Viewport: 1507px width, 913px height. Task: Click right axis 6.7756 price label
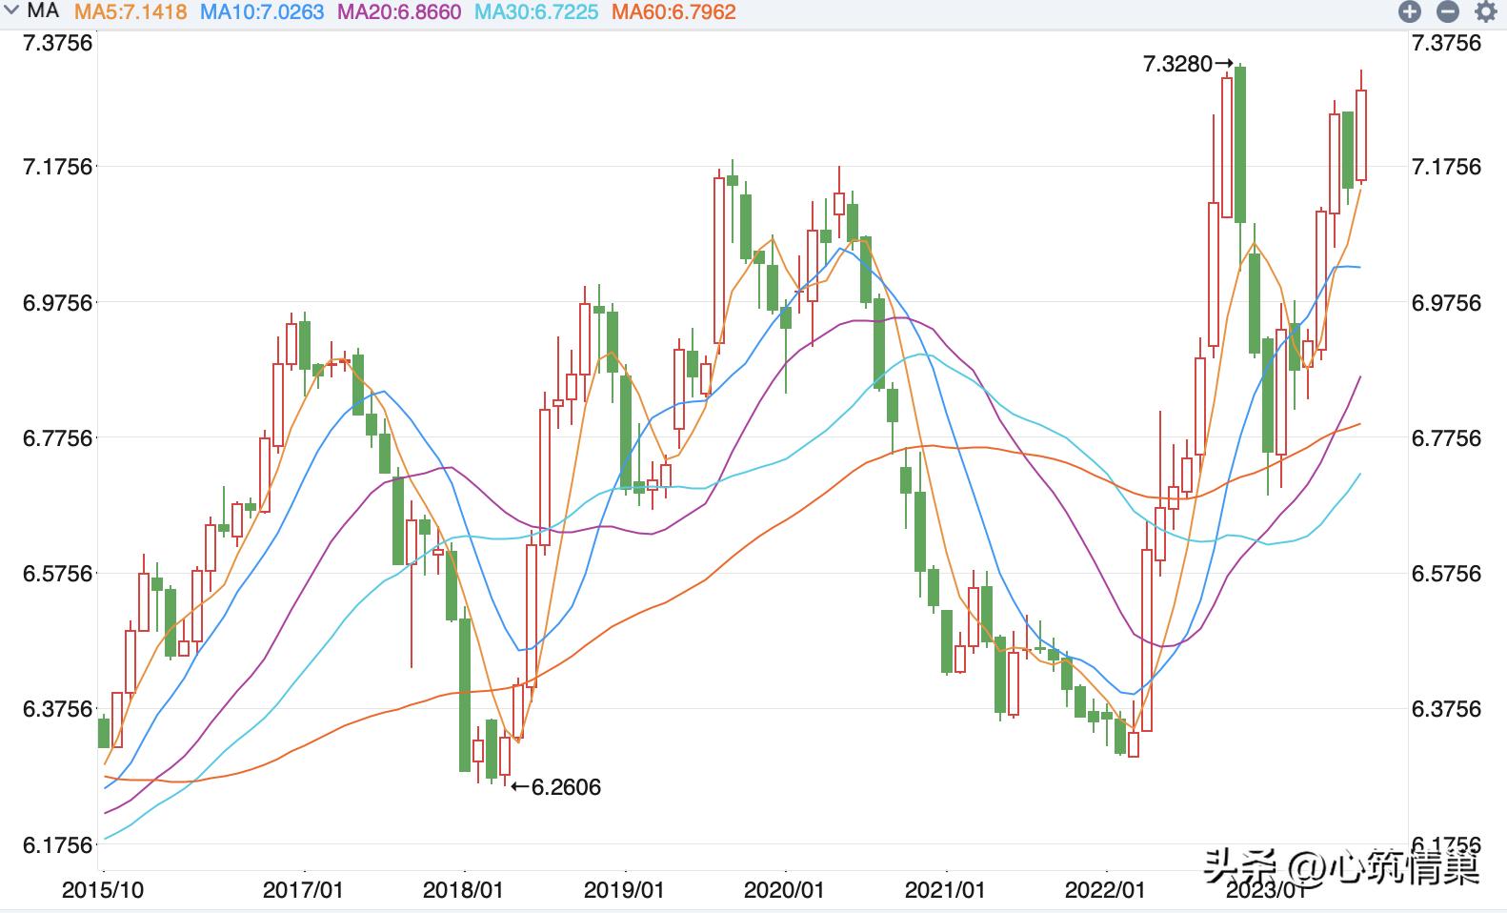(1447, 438)
